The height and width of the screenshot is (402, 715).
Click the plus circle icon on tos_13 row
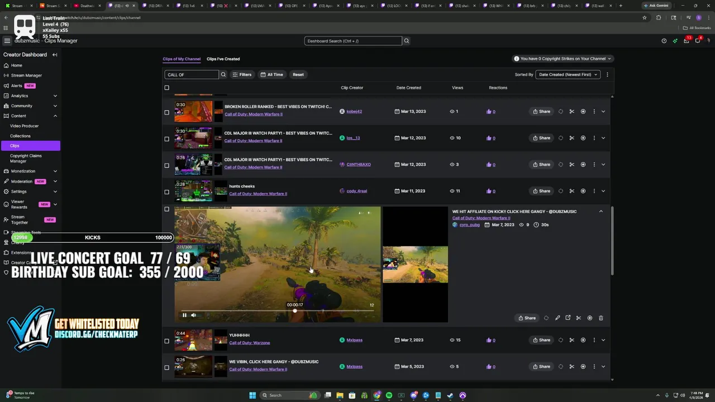583,138
